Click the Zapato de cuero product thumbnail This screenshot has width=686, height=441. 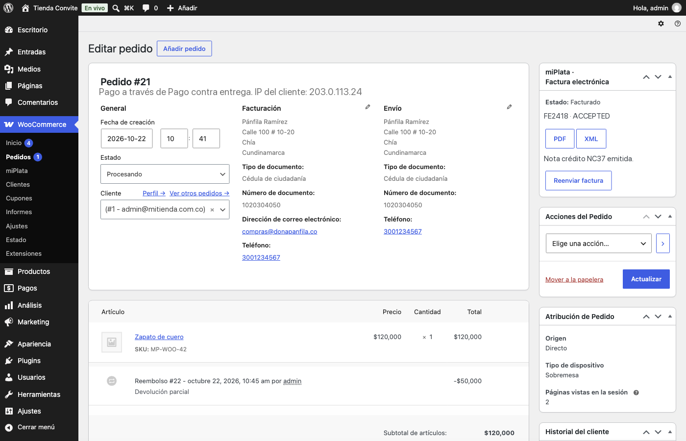(x=112, y=342)
